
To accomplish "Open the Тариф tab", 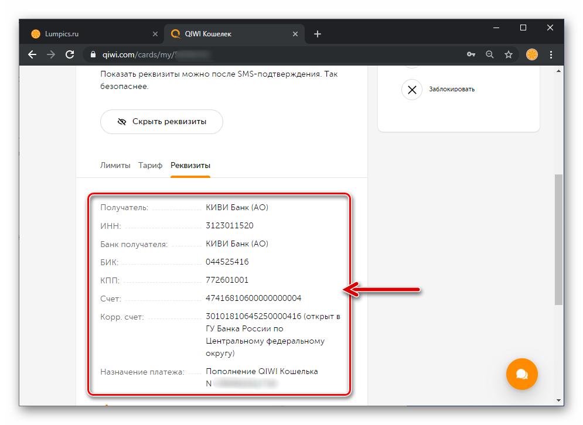I will click(150, 165).
